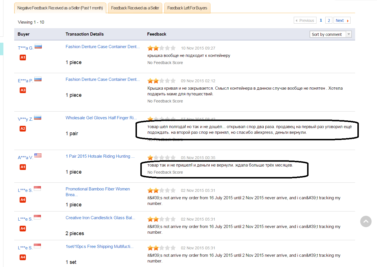Click the A3 badge under E***a P.

pyautogui.click(x=23, y=90)
